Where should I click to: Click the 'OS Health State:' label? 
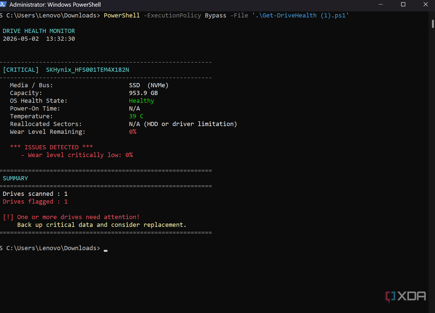tap(39, 101)
